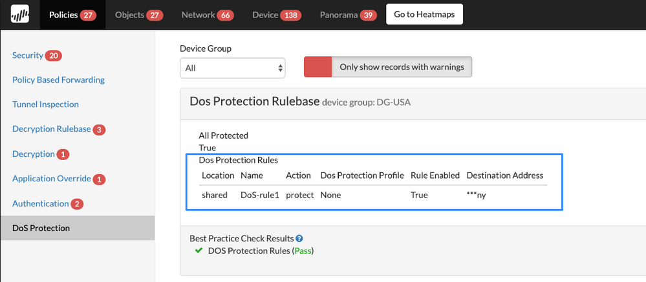The image size is (646, 282).
Task: Open the Device Group dropdown
Action: pos(233,68)
